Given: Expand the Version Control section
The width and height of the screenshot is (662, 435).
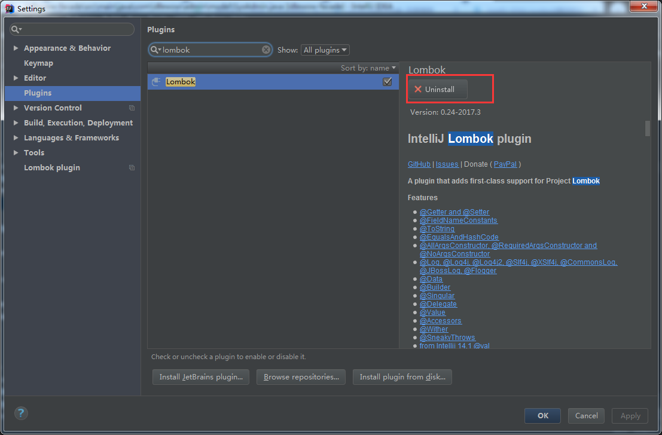Looking at the screenshot, I should click(x=16, y=108).
